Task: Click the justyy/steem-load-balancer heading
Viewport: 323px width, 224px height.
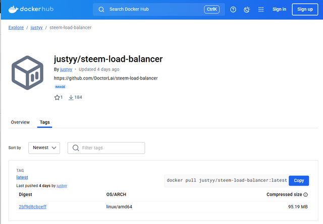Action: tap(108, 59)
